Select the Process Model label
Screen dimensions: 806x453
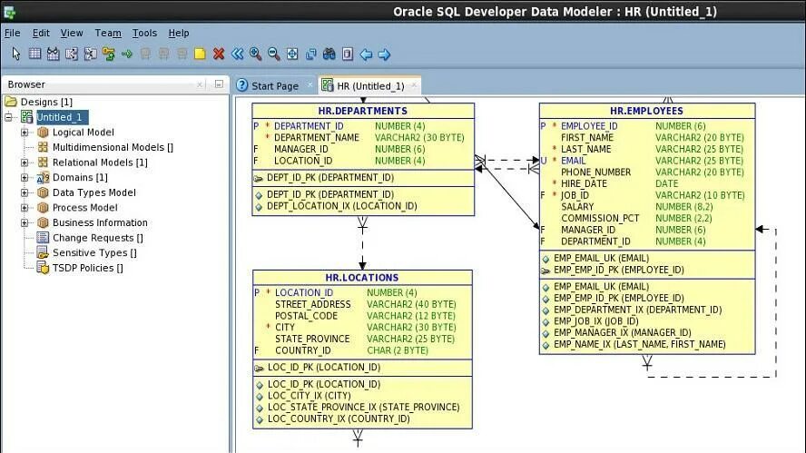click(84, 208)
